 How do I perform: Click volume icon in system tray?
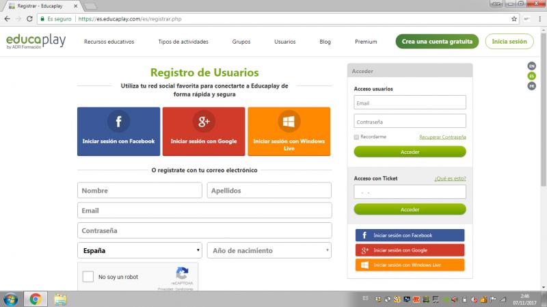pyautogui.click(x=455, y=299)
